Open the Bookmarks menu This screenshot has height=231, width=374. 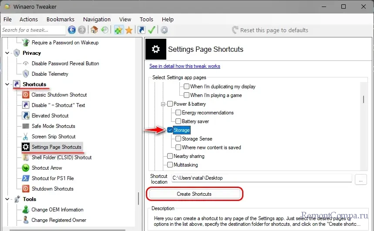coord(61,19)
